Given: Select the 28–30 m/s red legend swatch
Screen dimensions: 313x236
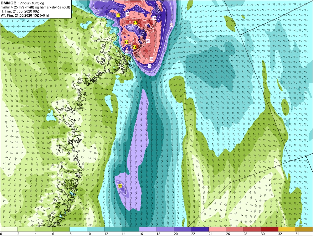Looking at the screenshot, I should click(252, 229).
